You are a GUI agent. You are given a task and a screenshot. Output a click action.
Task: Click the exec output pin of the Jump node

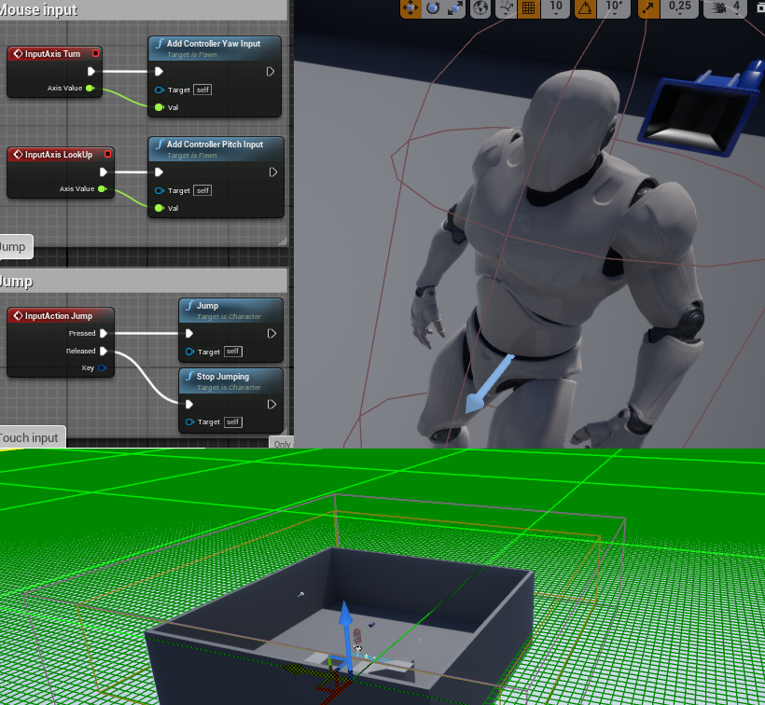271,334
